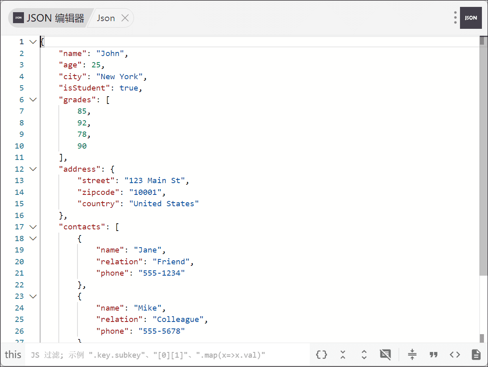Click the crossed-out comment icon
The width and height of the screenshot is (488, 367).
pyautogui.click(x=385, y=354)
